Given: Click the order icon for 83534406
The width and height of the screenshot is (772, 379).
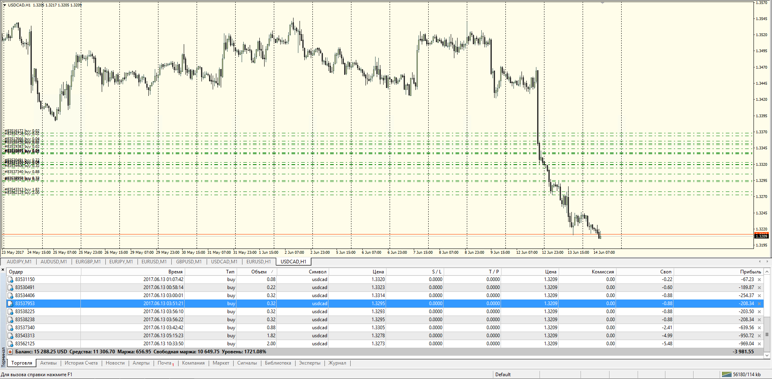Looking at the screenshot, I should point(10,295).
